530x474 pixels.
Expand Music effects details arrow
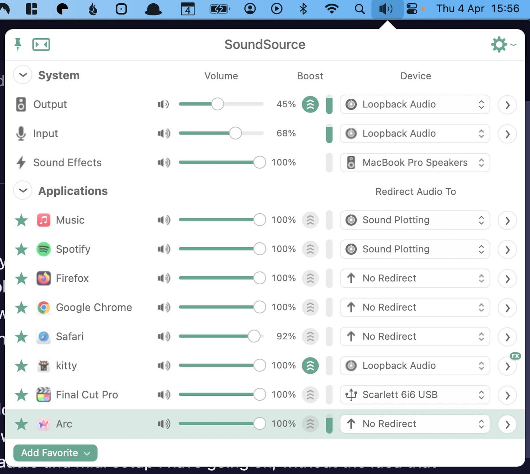pos(507,221)
